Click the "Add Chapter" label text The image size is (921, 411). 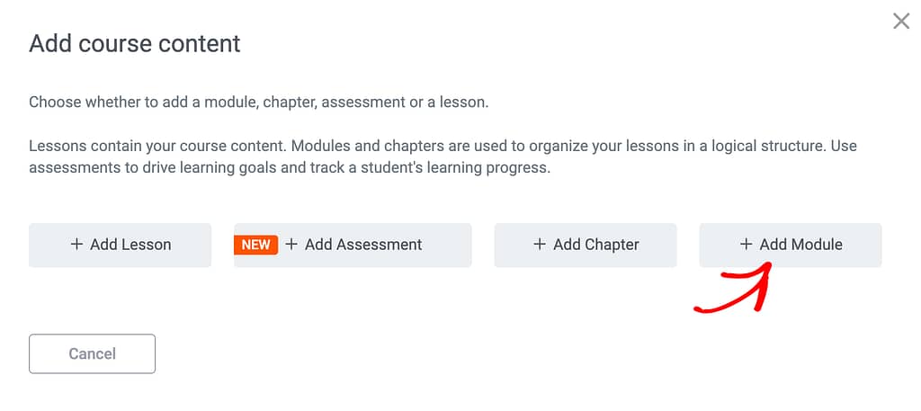595,245
